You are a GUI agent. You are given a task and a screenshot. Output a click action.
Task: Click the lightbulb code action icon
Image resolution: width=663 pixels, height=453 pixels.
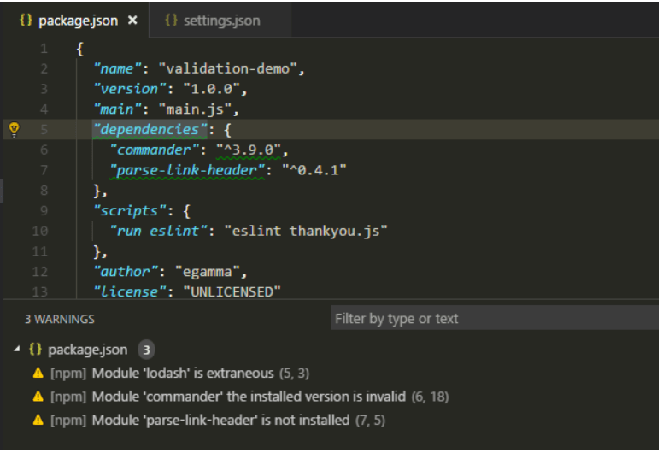(x=14, y=129)
